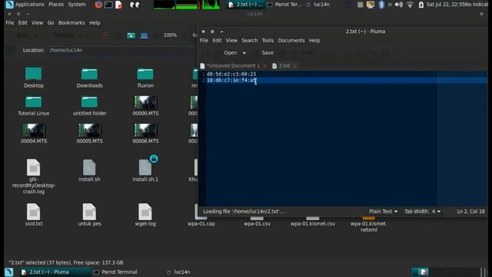The height and width of the screenshot is (277, 492).
Task: Select the 00006.MTS video thumbnail
Action: point(145,130)
